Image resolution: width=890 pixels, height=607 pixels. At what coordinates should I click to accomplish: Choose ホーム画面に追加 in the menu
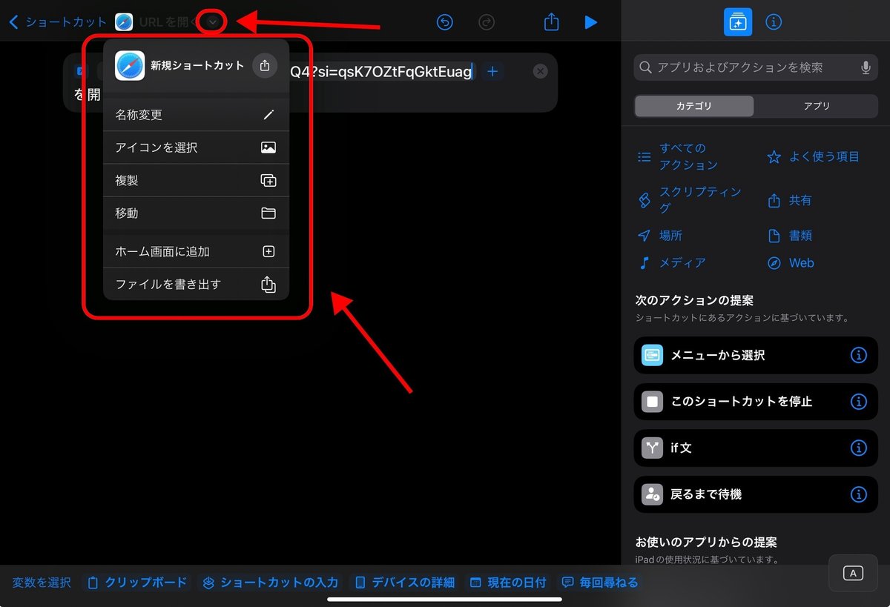point(196,251)
